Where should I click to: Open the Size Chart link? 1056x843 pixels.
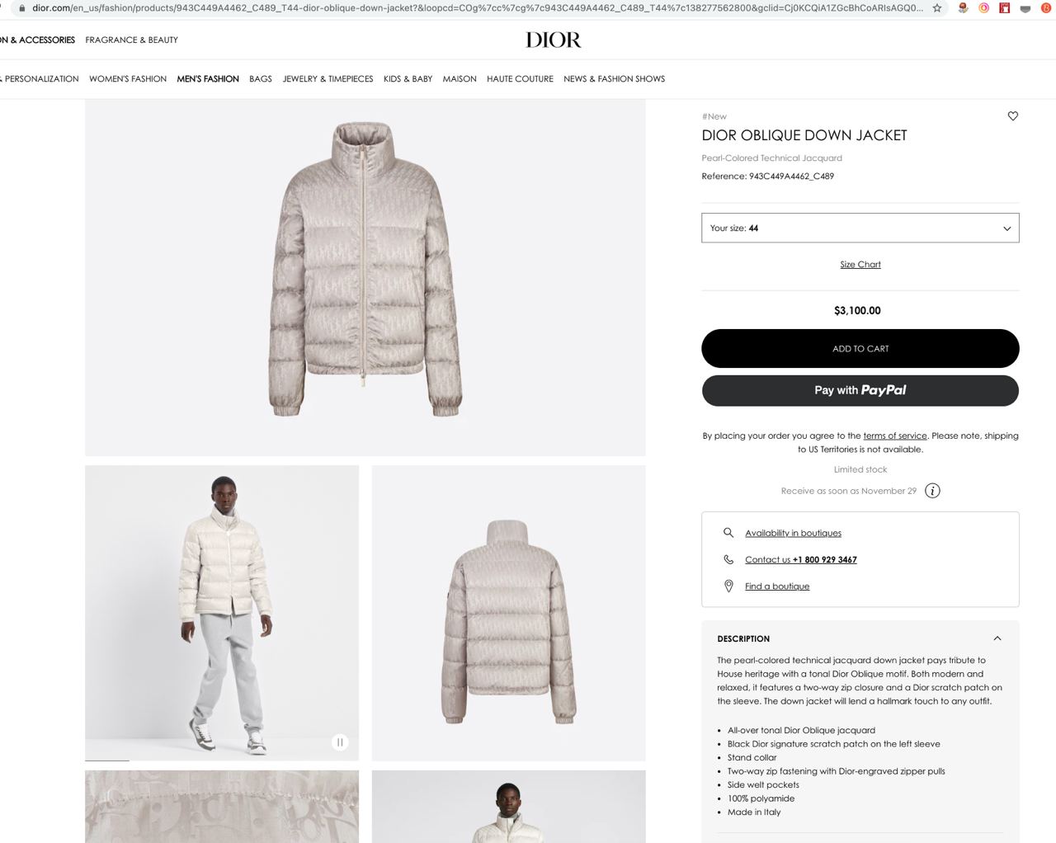coord(860,265)
